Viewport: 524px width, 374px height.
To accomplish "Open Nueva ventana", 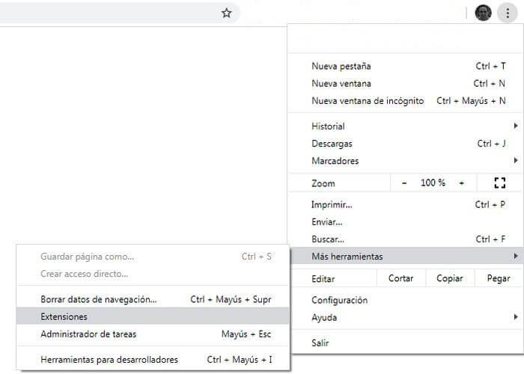I will coord(406,84).
